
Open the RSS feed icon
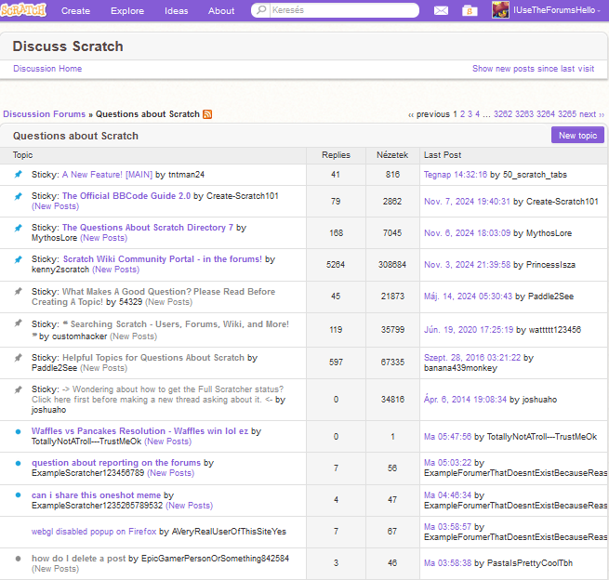tap(207, 114)
